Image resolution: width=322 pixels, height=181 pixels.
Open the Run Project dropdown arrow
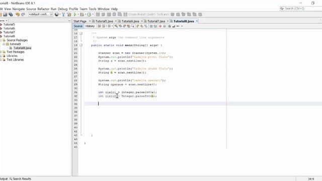pyautogui.click(x=78, y=15)
